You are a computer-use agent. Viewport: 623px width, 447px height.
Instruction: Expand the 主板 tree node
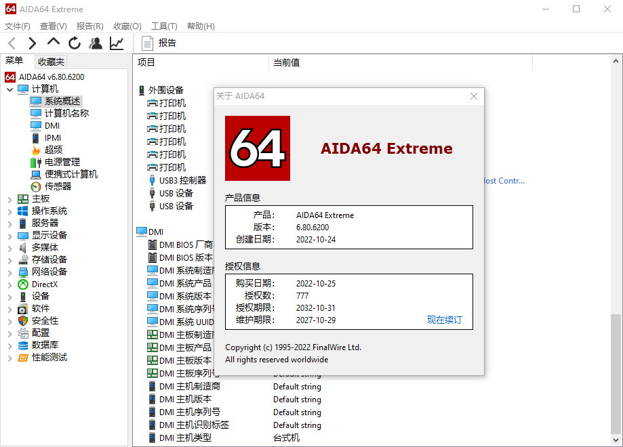(x=10, y=199)
